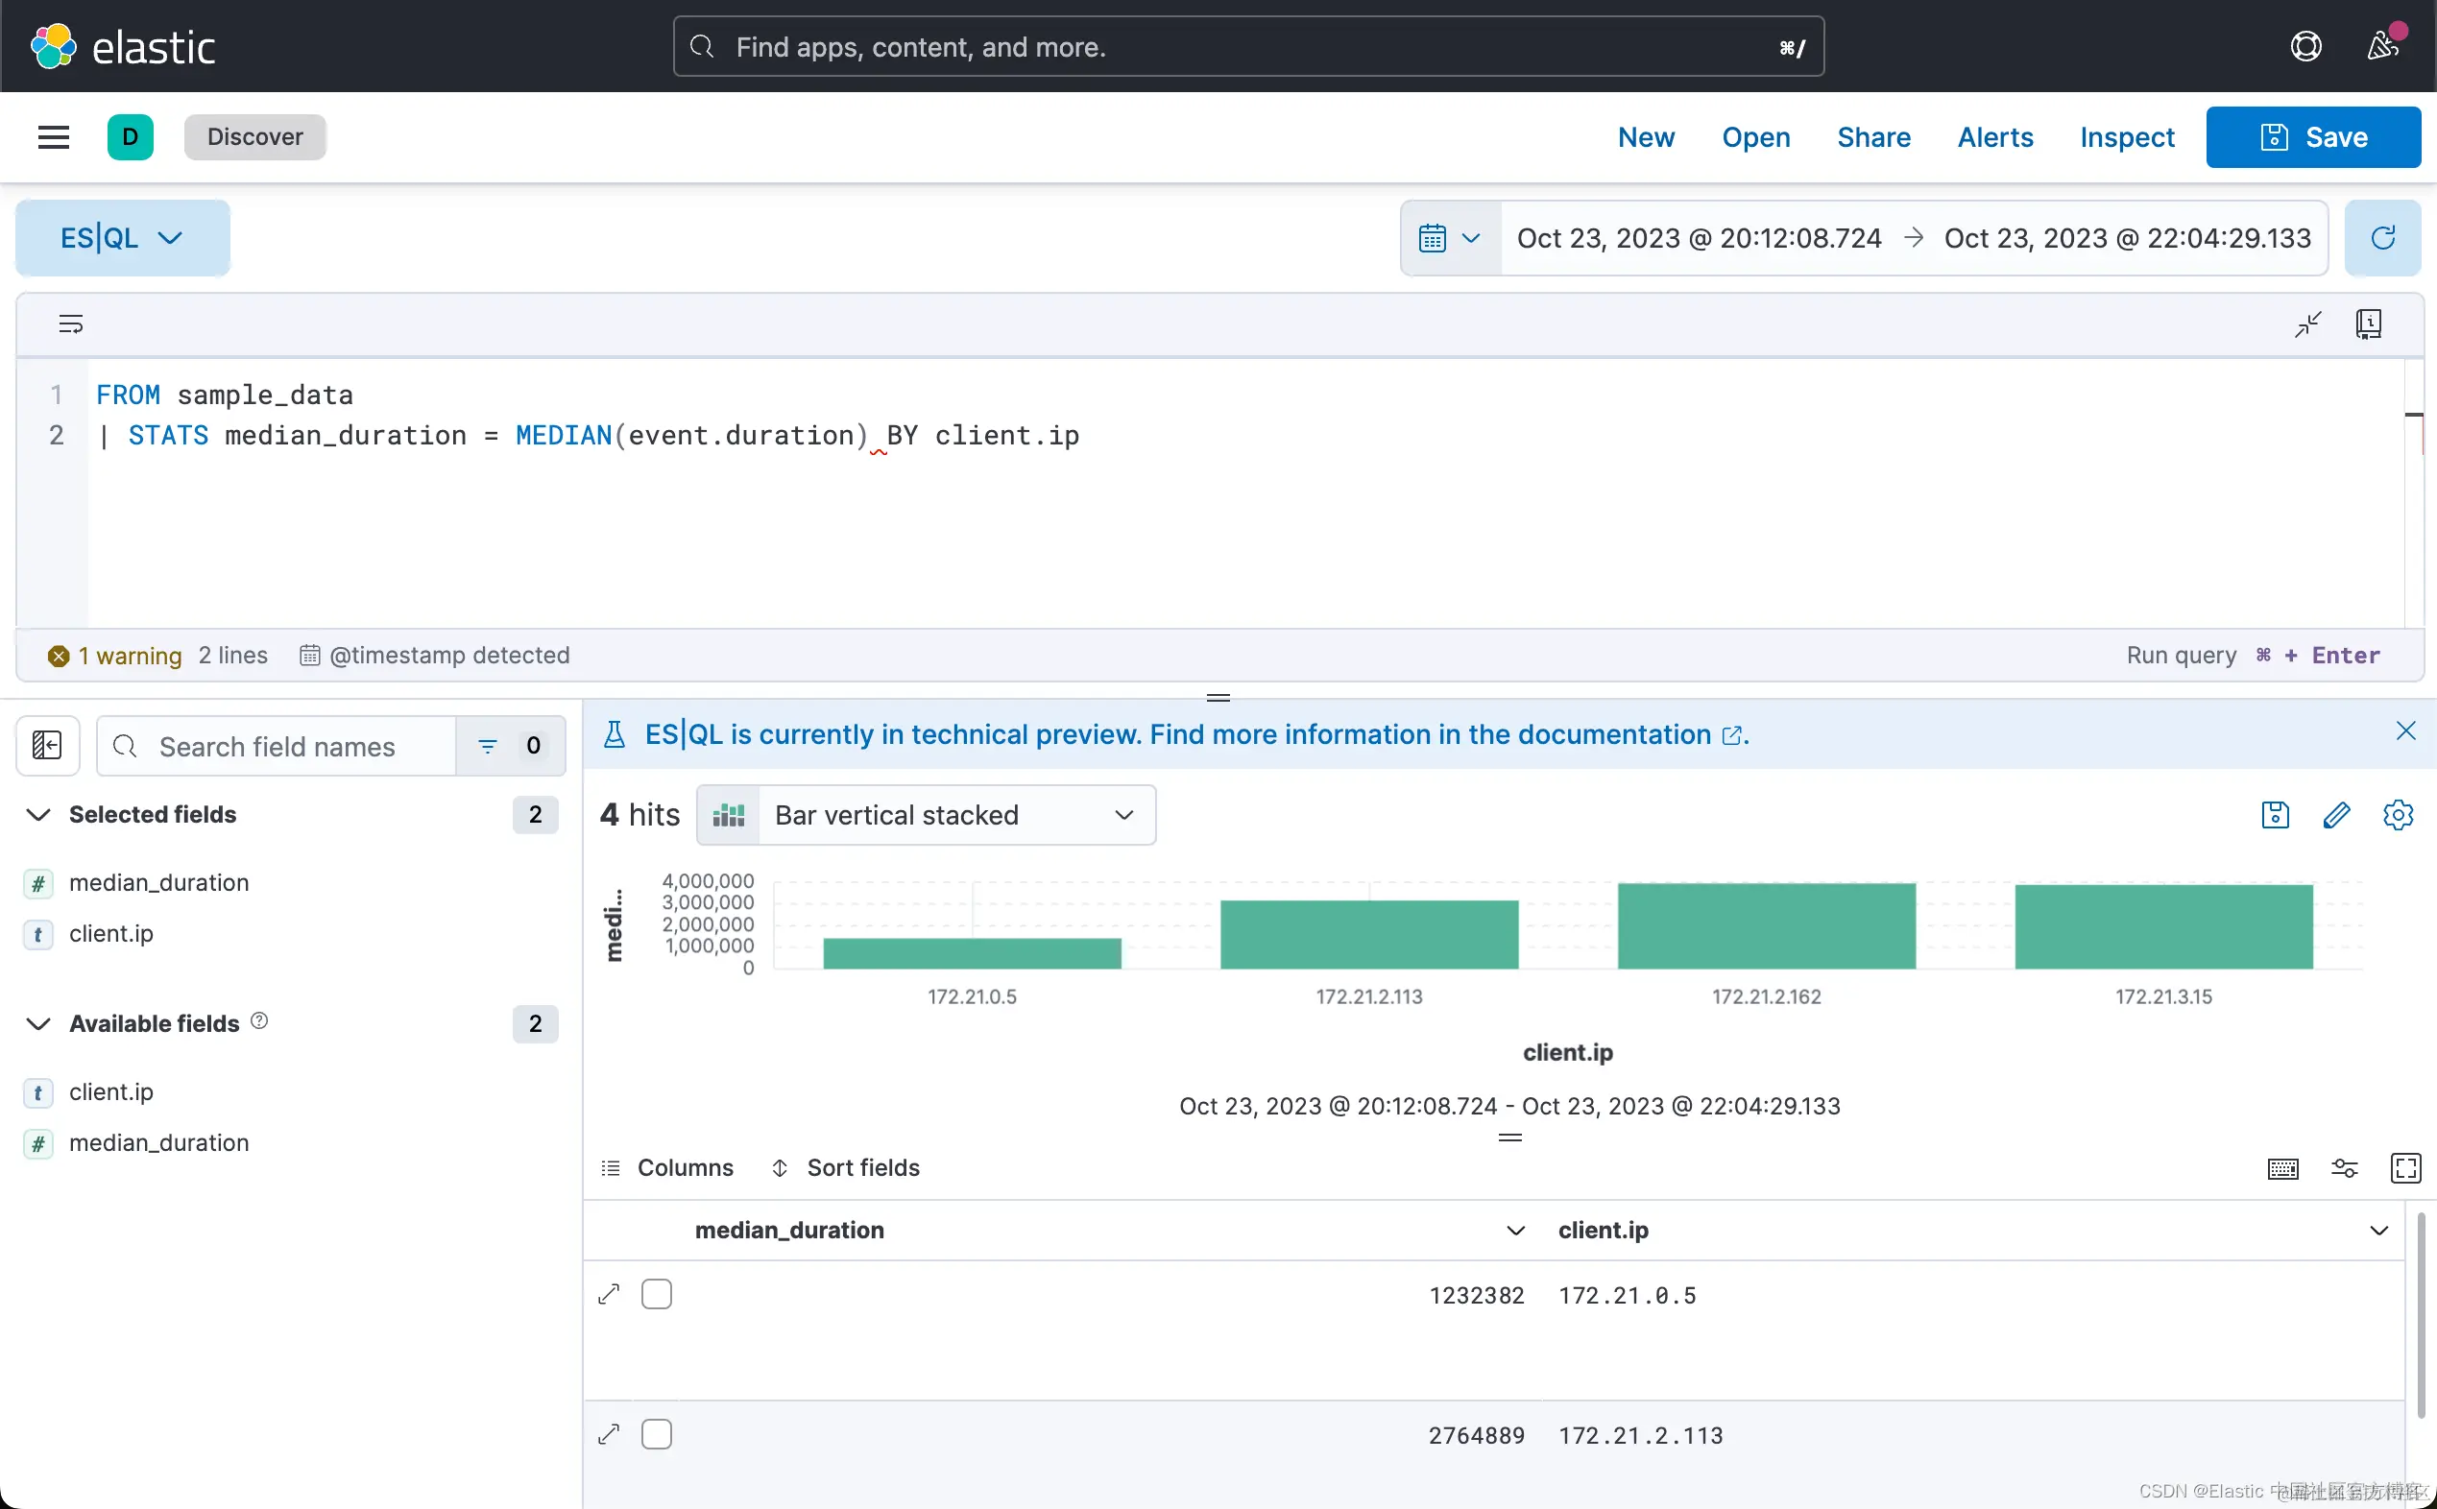The image size is (2437, 1509).
Task: Click the results table vertical scrollbar
Action: (2420, 1317)
